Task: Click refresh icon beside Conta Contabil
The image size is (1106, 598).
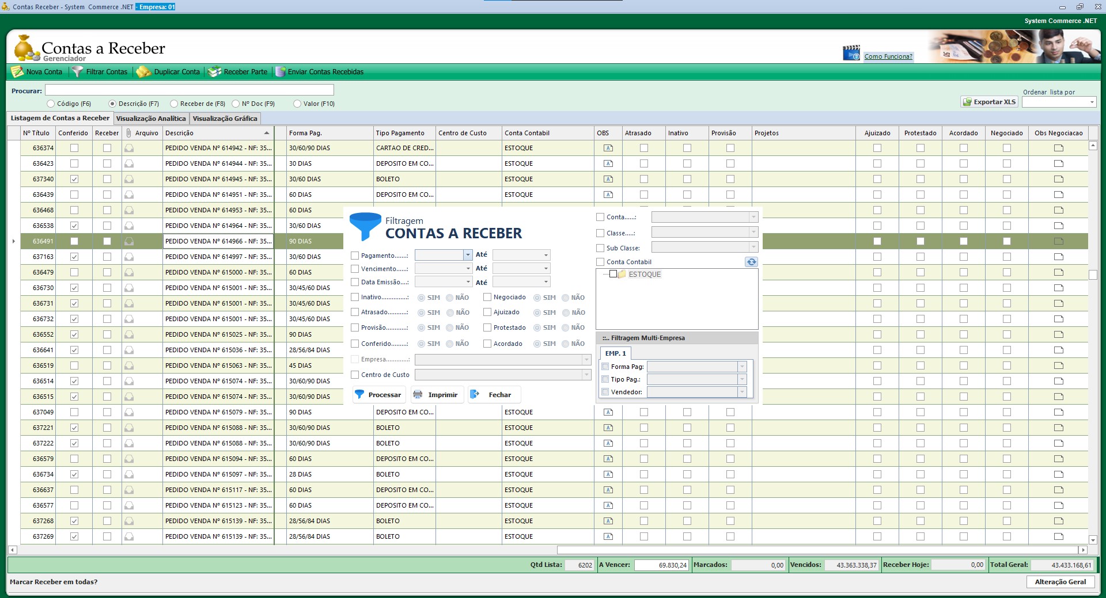Action: pos(751,262)
